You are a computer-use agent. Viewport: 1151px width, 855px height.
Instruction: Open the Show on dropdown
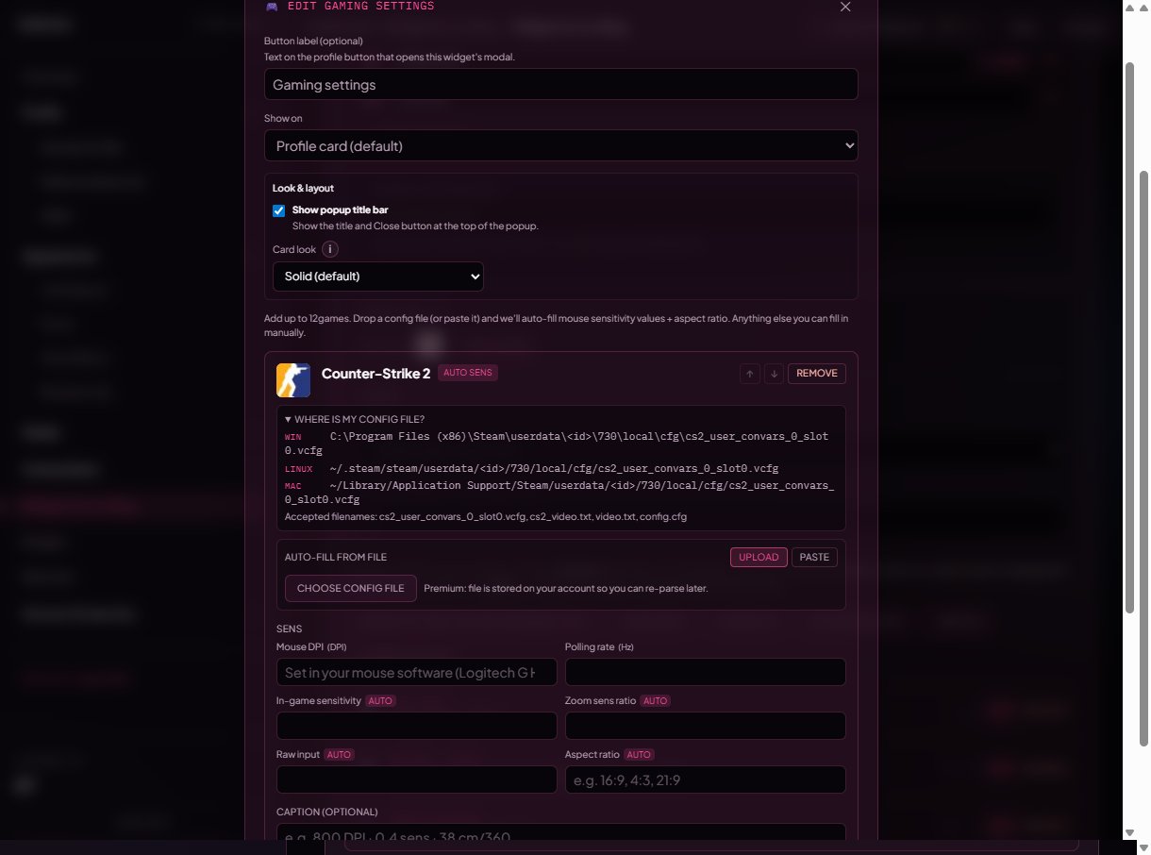(x=561, y=145)
